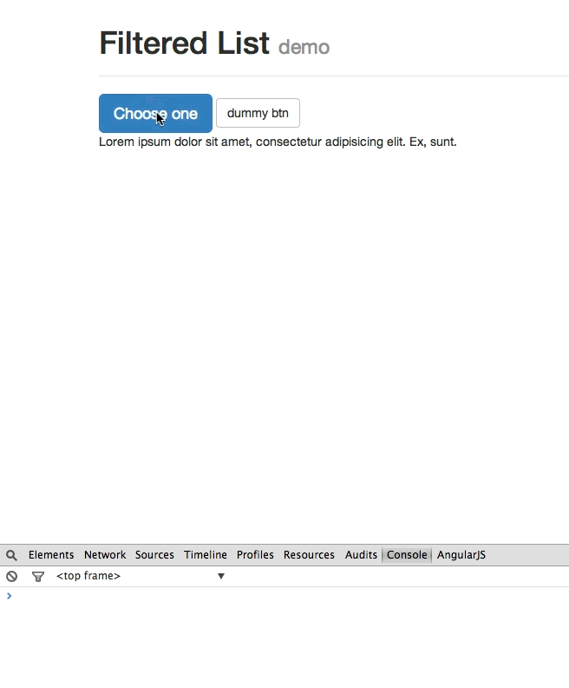
Task: Click the blue Choose one button
Action: tap(155, 113)
